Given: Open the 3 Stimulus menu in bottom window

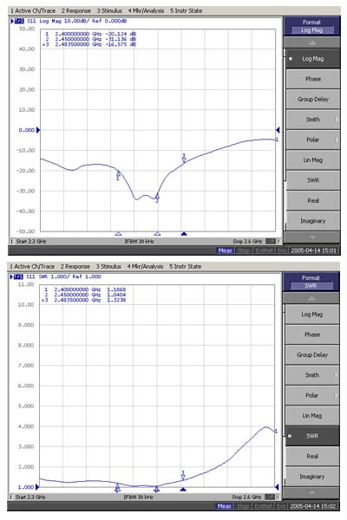Looking at the screenshot, I should pos(108,266).
